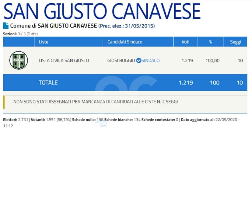Image resolution: width=252 pixels, height=203 pixels.
Task: Select the SINDACO label link
Action: pos(150,61)
